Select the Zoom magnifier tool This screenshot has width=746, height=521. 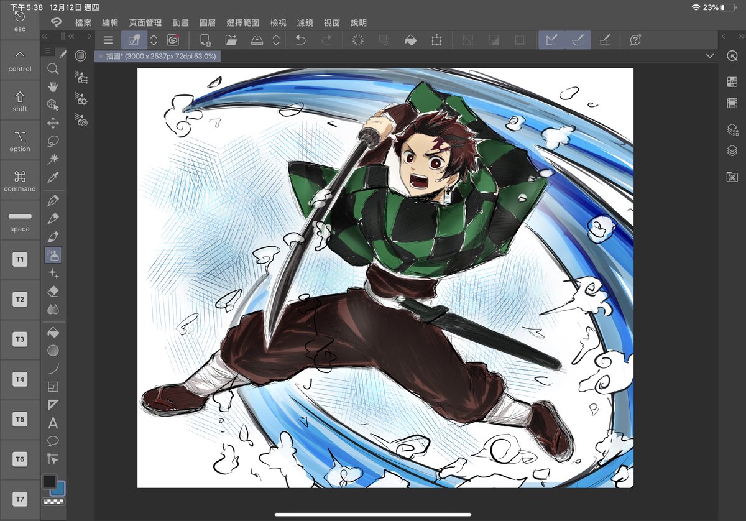tap(53, 68)
